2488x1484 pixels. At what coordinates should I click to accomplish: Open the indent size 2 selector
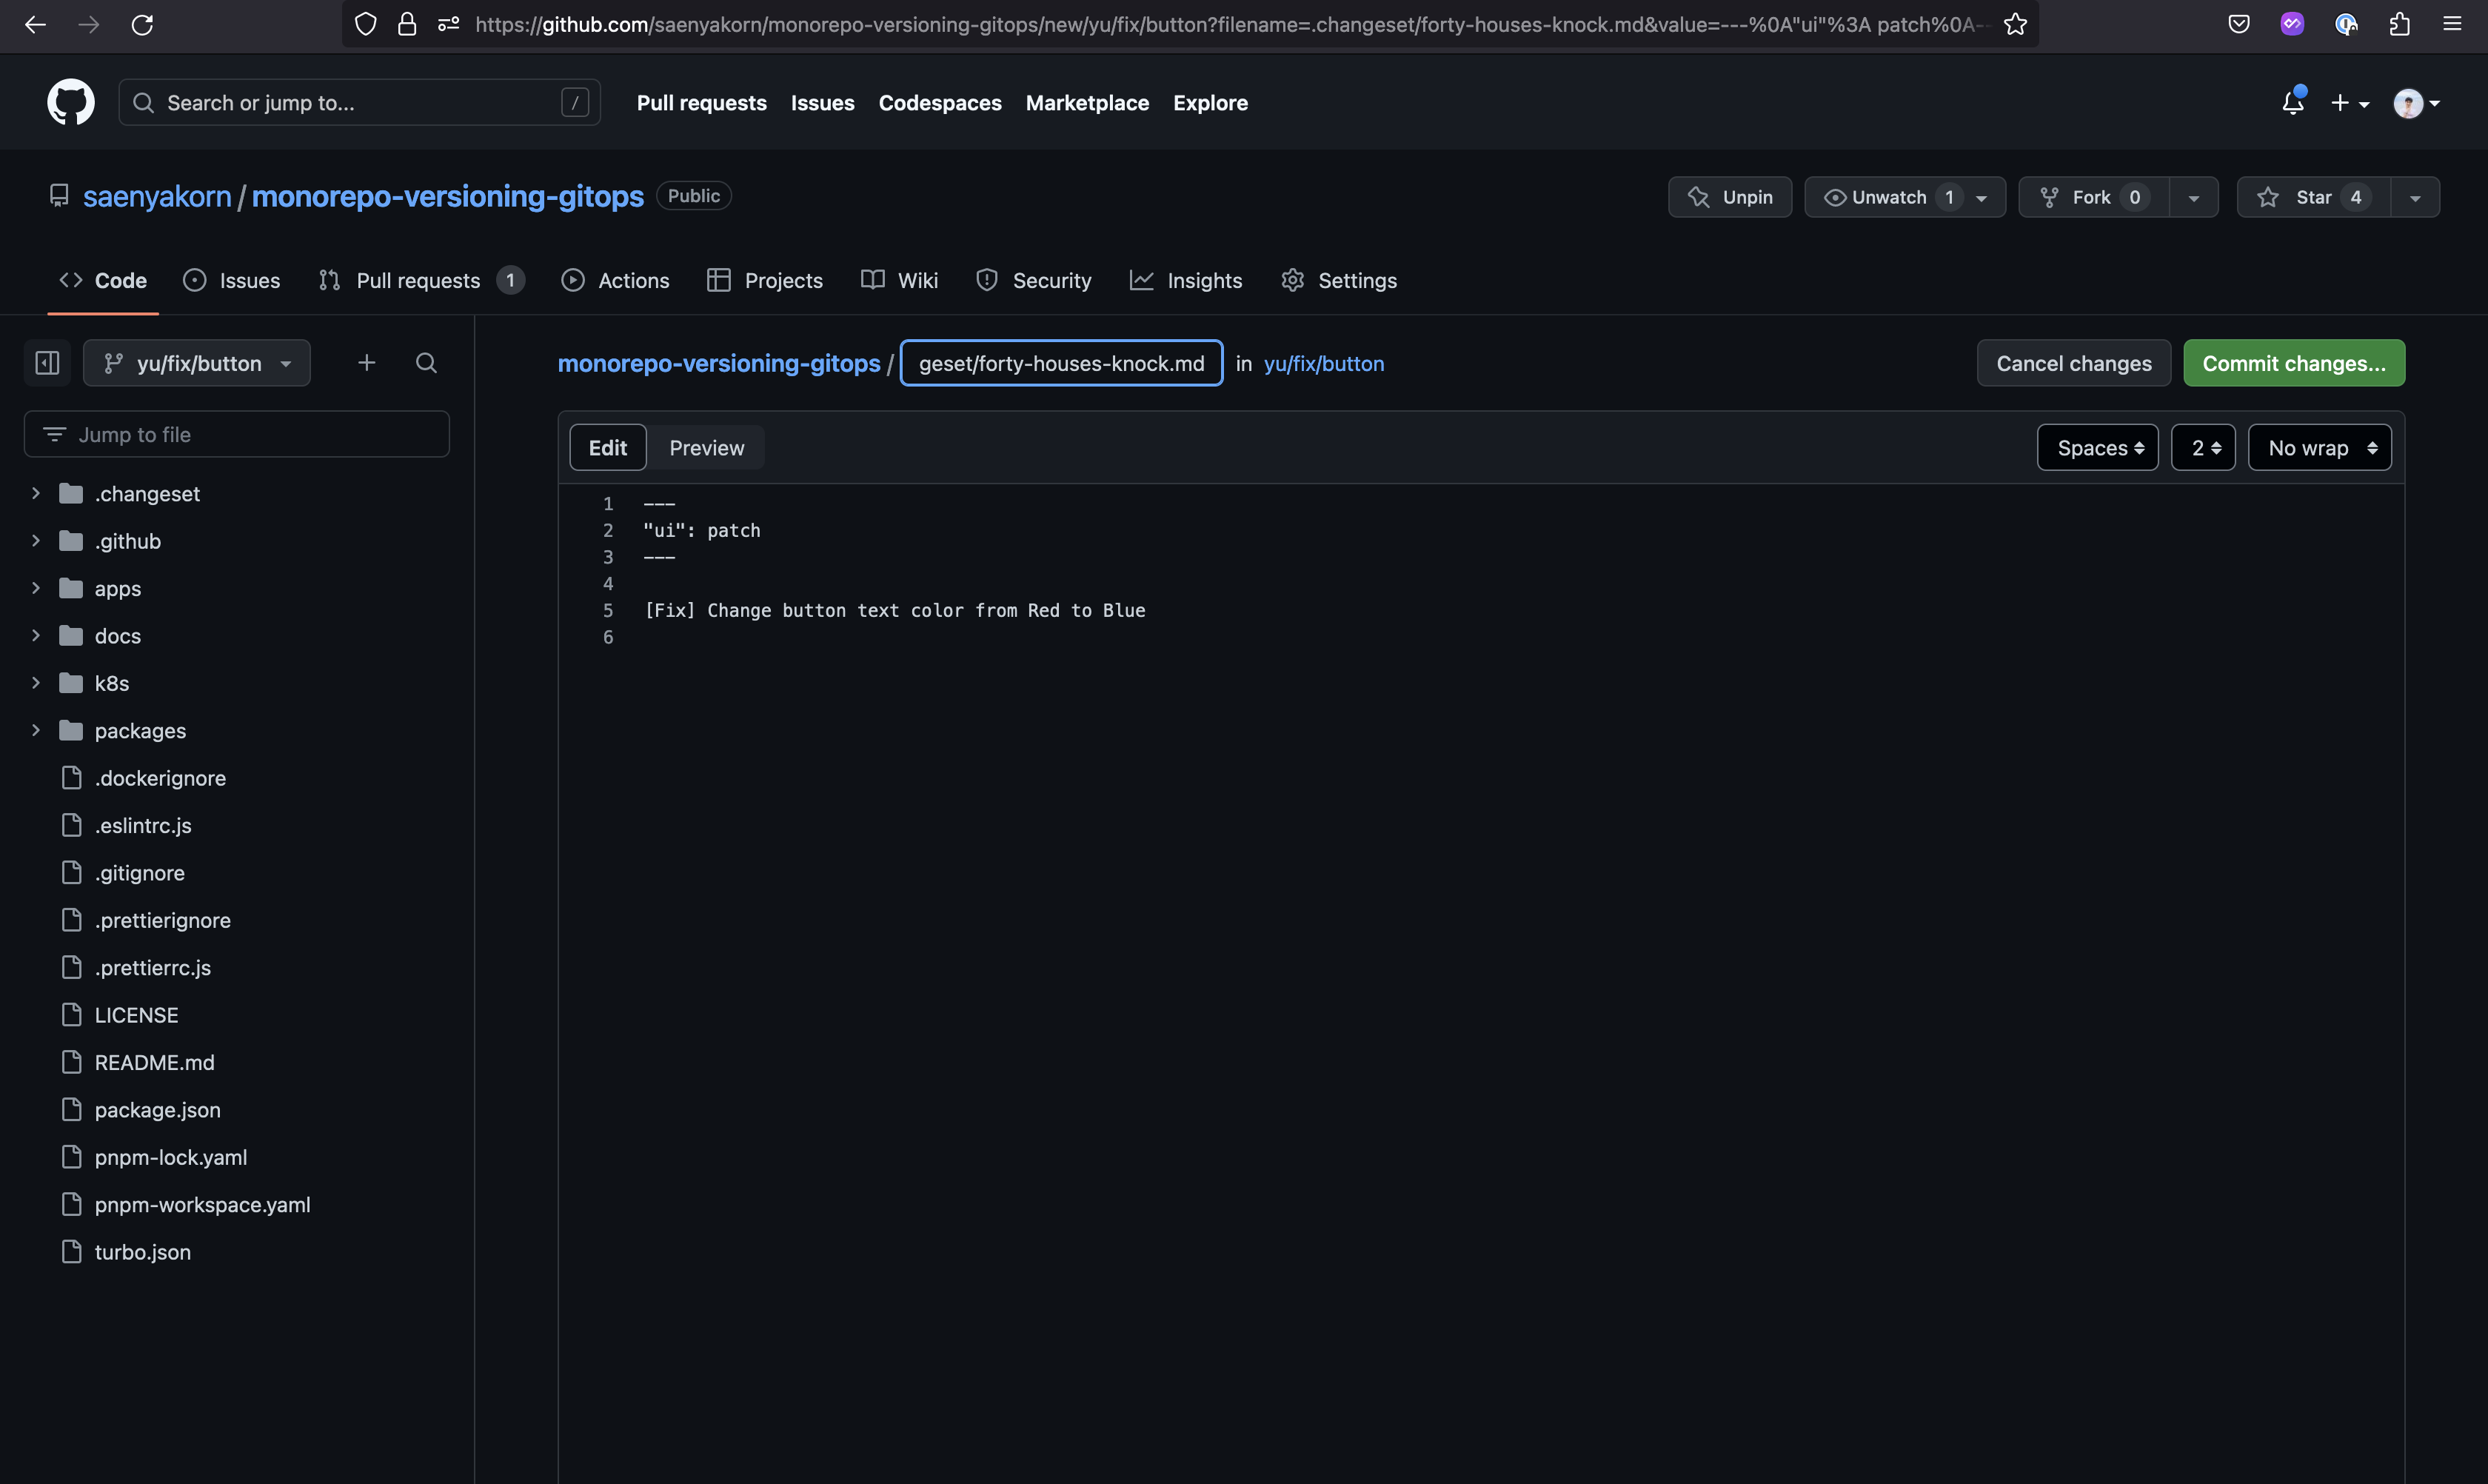click(x=2202, y=448)
